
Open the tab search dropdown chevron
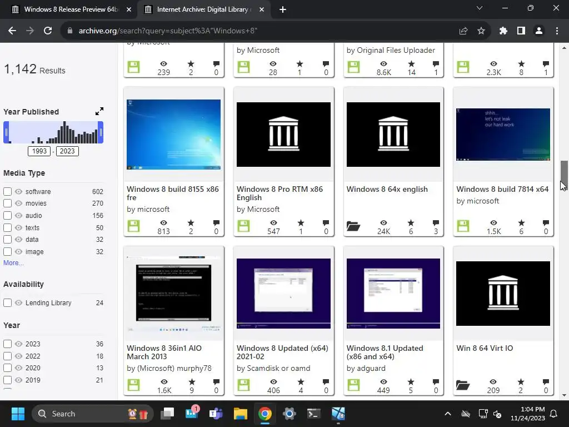(480, 8)
